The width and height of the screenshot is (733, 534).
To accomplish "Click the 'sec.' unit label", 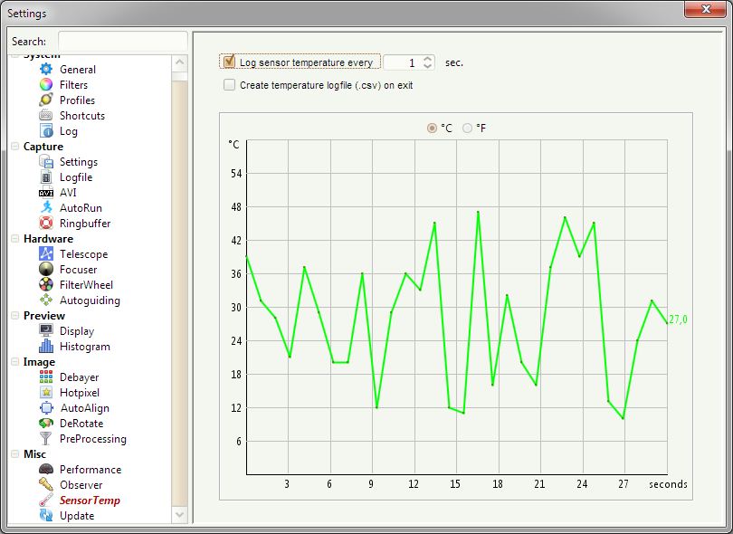I will pos(454,62).
